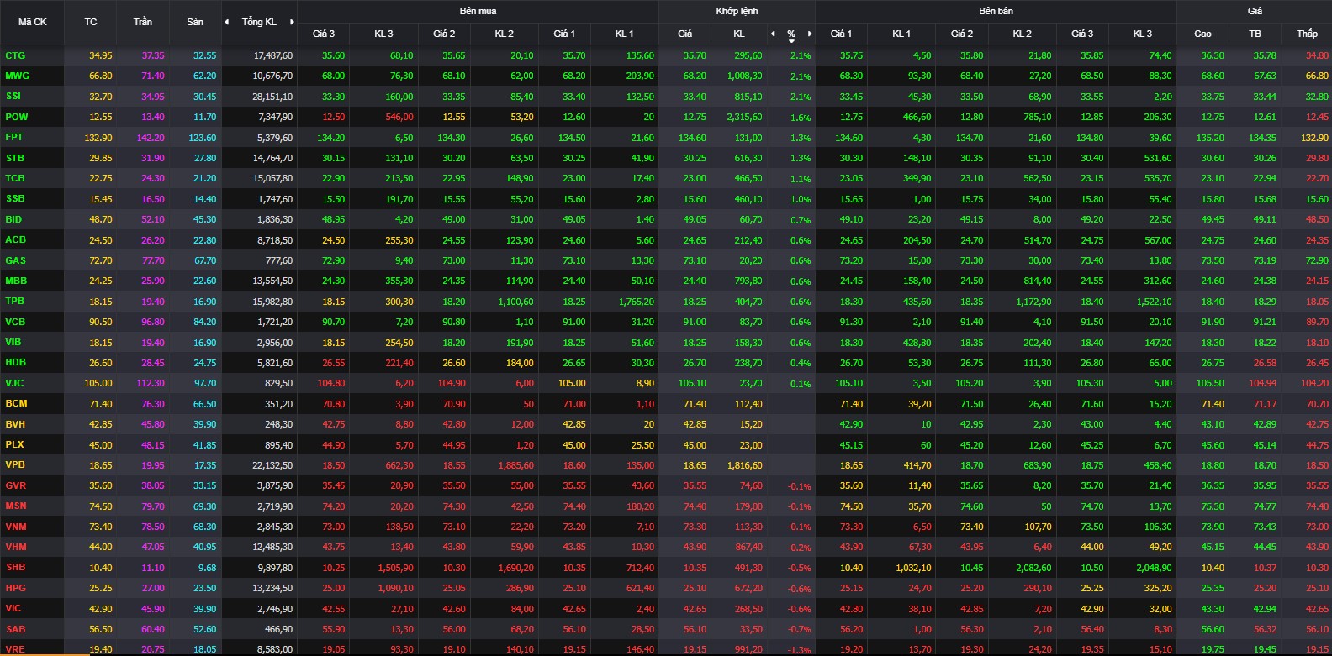1332x656 pixels.
Task: Click the left arrow beside the % header
Action: tap(773, 34)
